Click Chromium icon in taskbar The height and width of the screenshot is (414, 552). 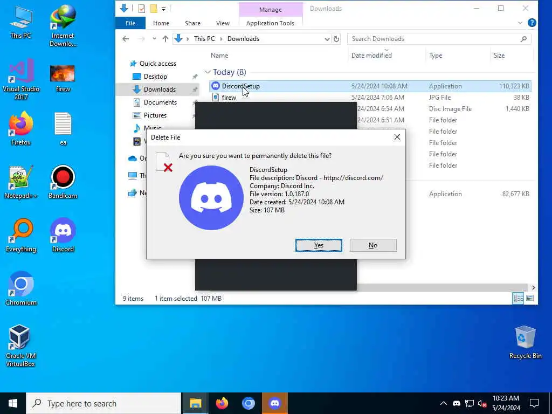pyautogui.click(x=248, y=403)
